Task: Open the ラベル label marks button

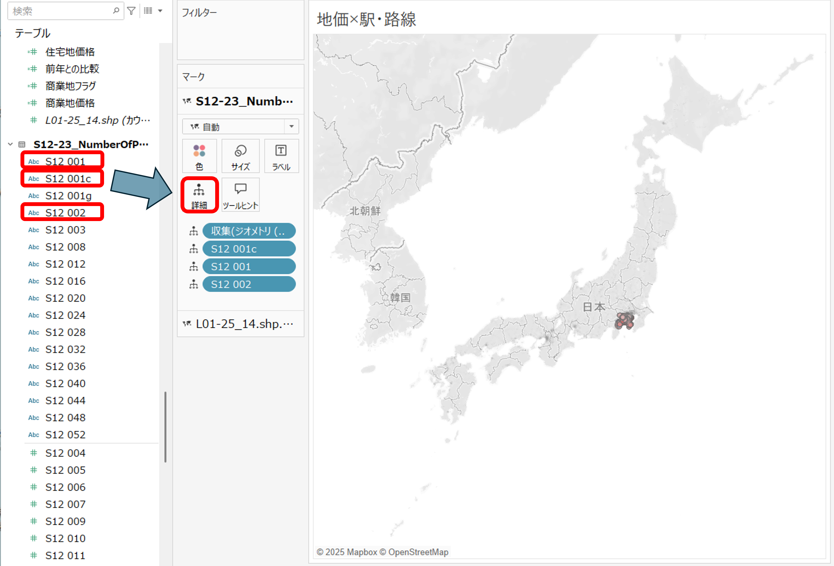Action: tap(281, 156)
